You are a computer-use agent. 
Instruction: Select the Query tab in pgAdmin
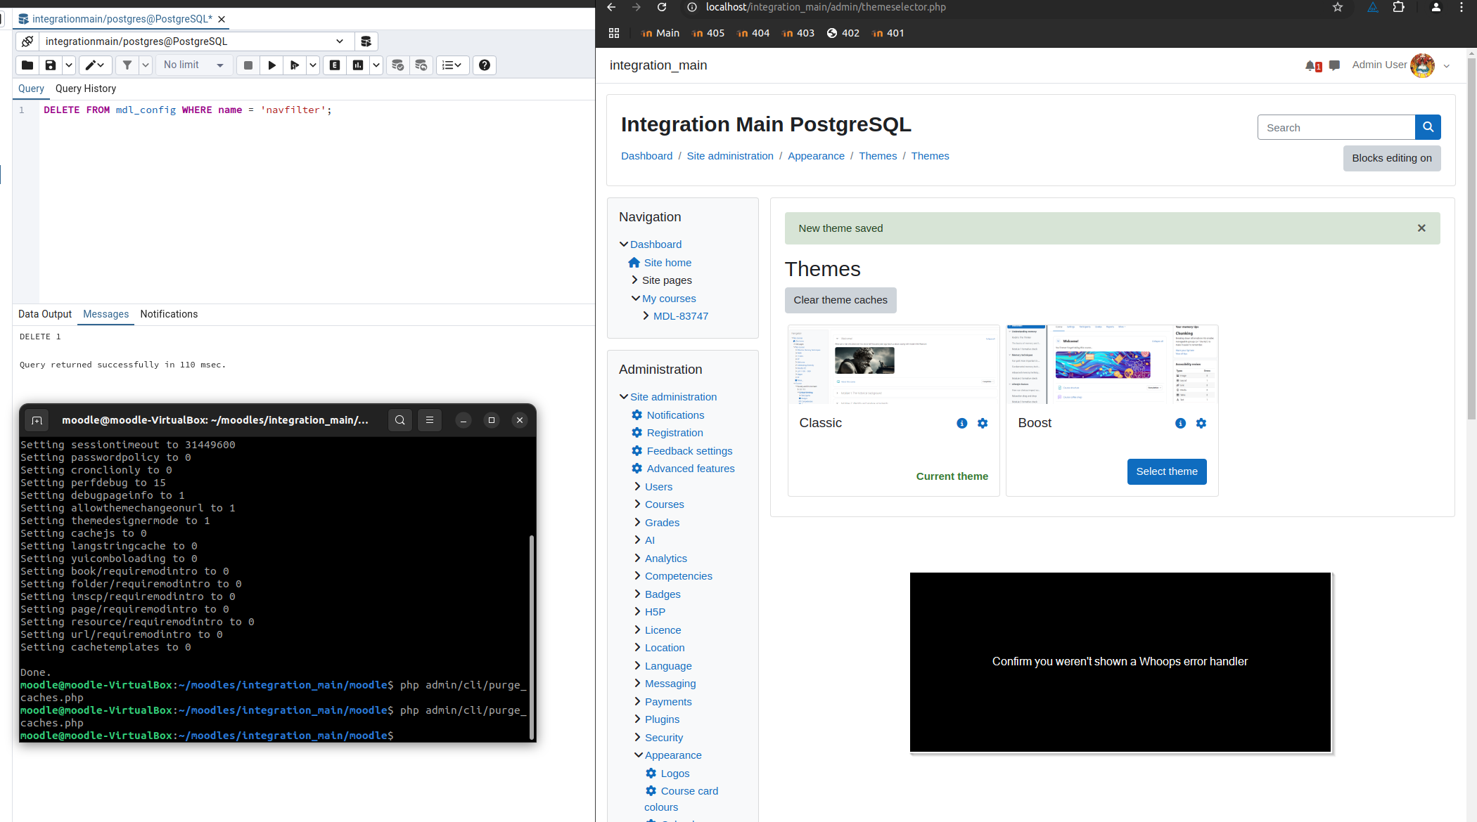(31, 89)
